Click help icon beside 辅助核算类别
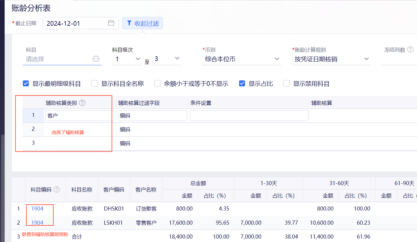 (82, 103)
